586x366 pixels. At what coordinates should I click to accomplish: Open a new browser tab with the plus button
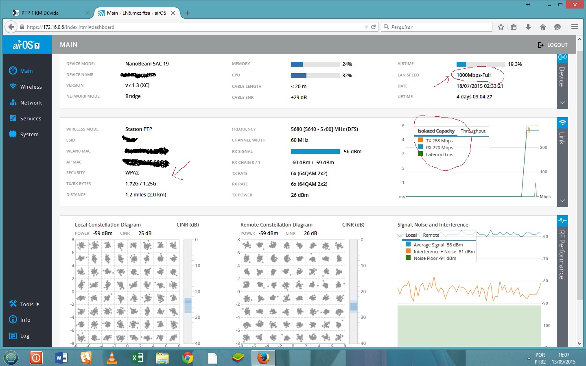click(x=187, y=13)
